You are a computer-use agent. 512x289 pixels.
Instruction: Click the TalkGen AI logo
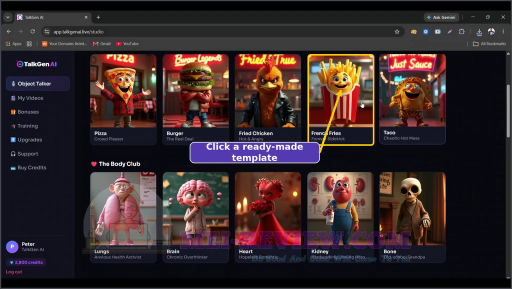(x=36, y=64)
